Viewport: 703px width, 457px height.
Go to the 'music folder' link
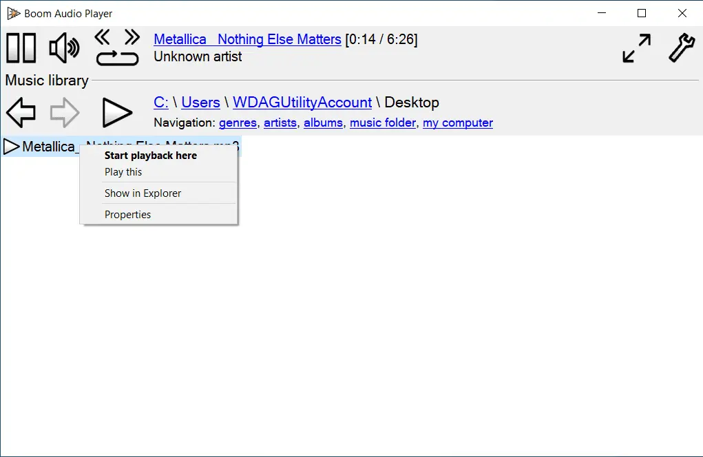point(383,123)
